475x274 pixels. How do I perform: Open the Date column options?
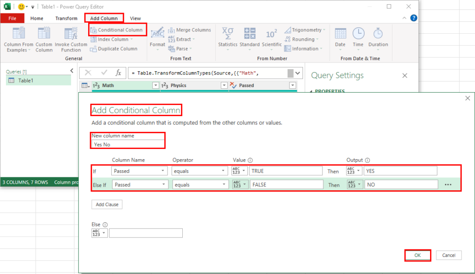point(340,38)
